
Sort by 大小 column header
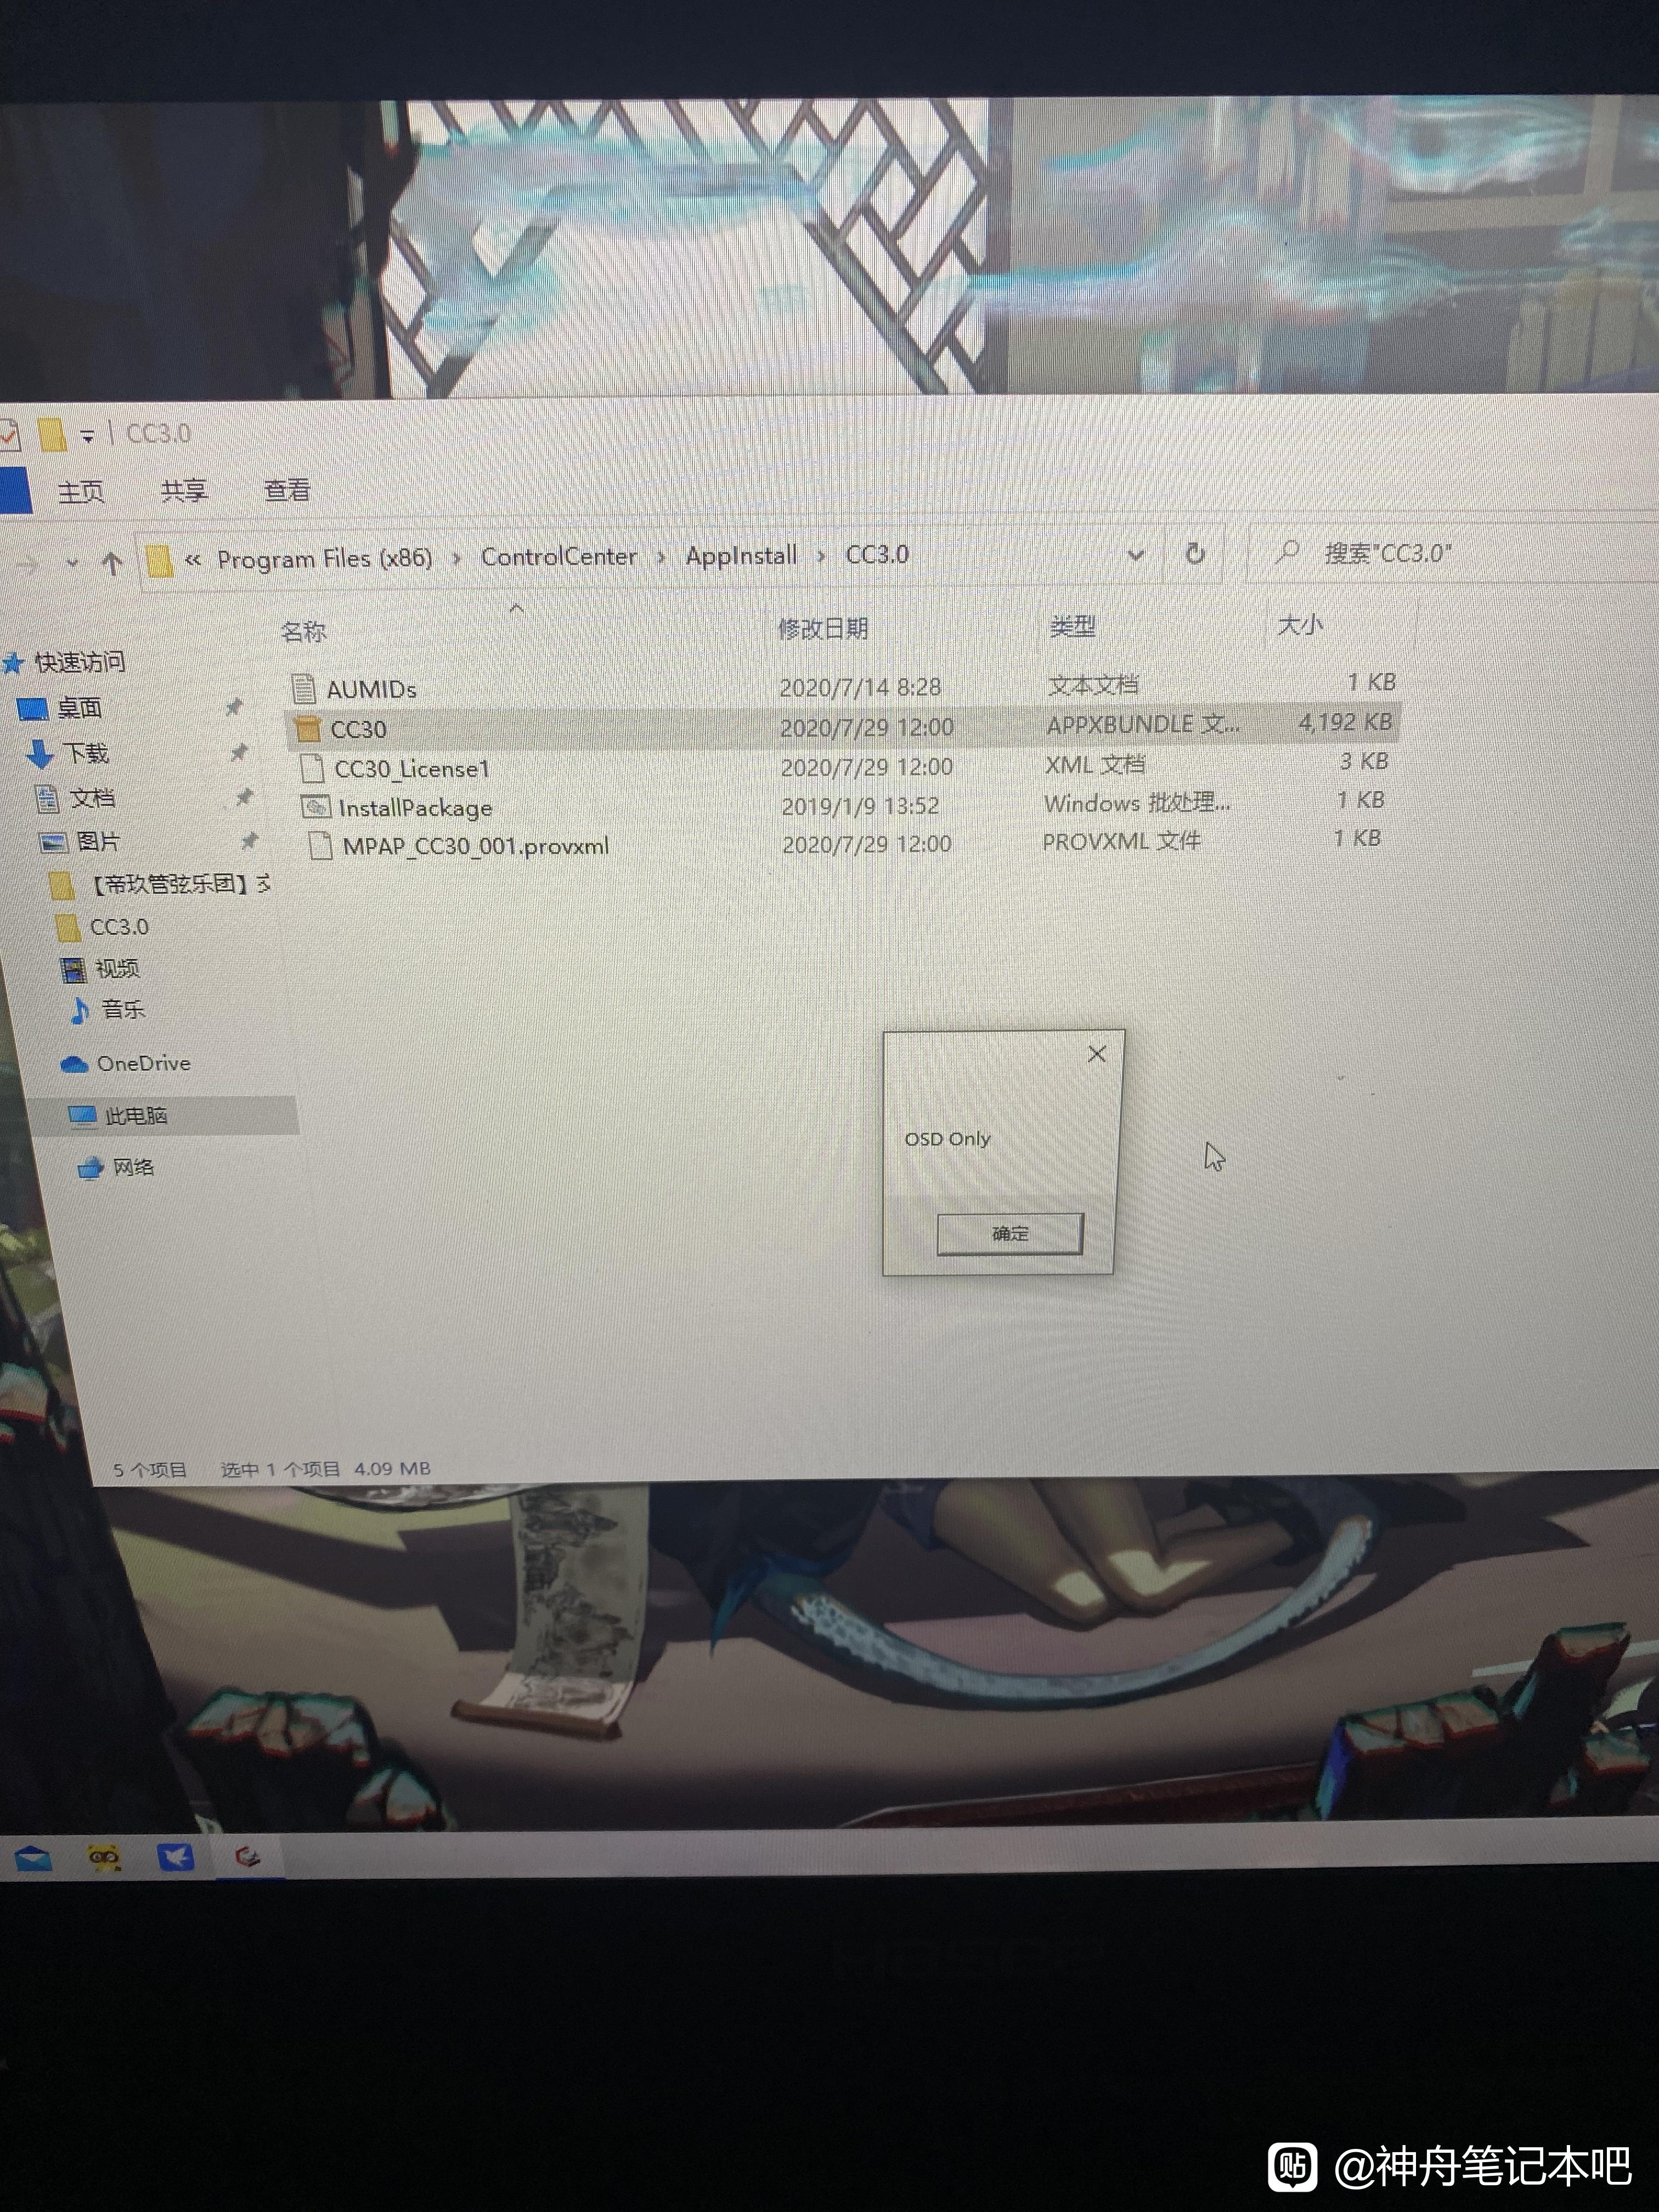(x=1300, y=625)
